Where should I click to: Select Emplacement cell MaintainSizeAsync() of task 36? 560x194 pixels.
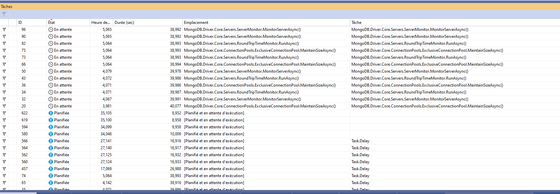pyautogui.click(x=260, y=85)
